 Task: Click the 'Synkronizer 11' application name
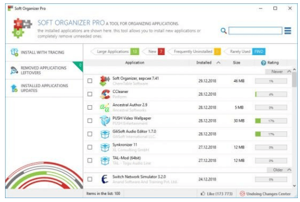click(125, 145)
